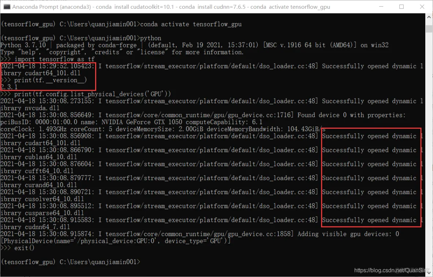The height and width of the screenshot is (277, 433).
Task: Click the 'exit()' command line
Action: pos(18,248)
